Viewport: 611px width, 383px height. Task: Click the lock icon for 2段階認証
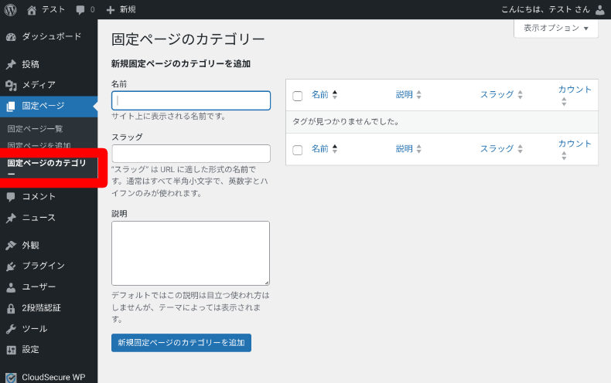11,308
